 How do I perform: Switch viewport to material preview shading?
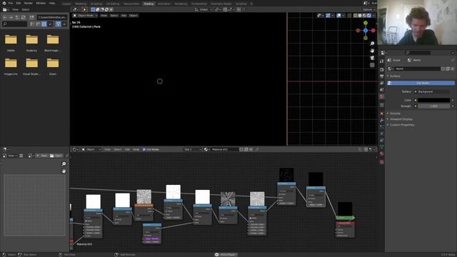coord(365,16)
